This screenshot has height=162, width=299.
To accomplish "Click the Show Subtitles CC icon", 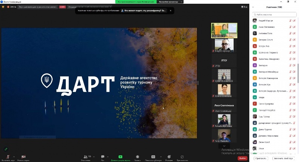I will [x=153, y=156].
